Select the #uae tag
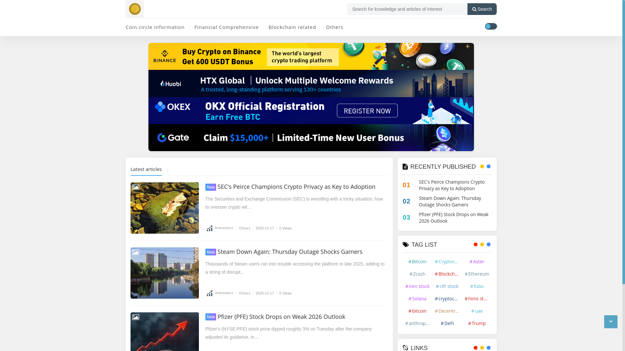The height and width of the screenshot is (351, 625). (x=477, y=311)
